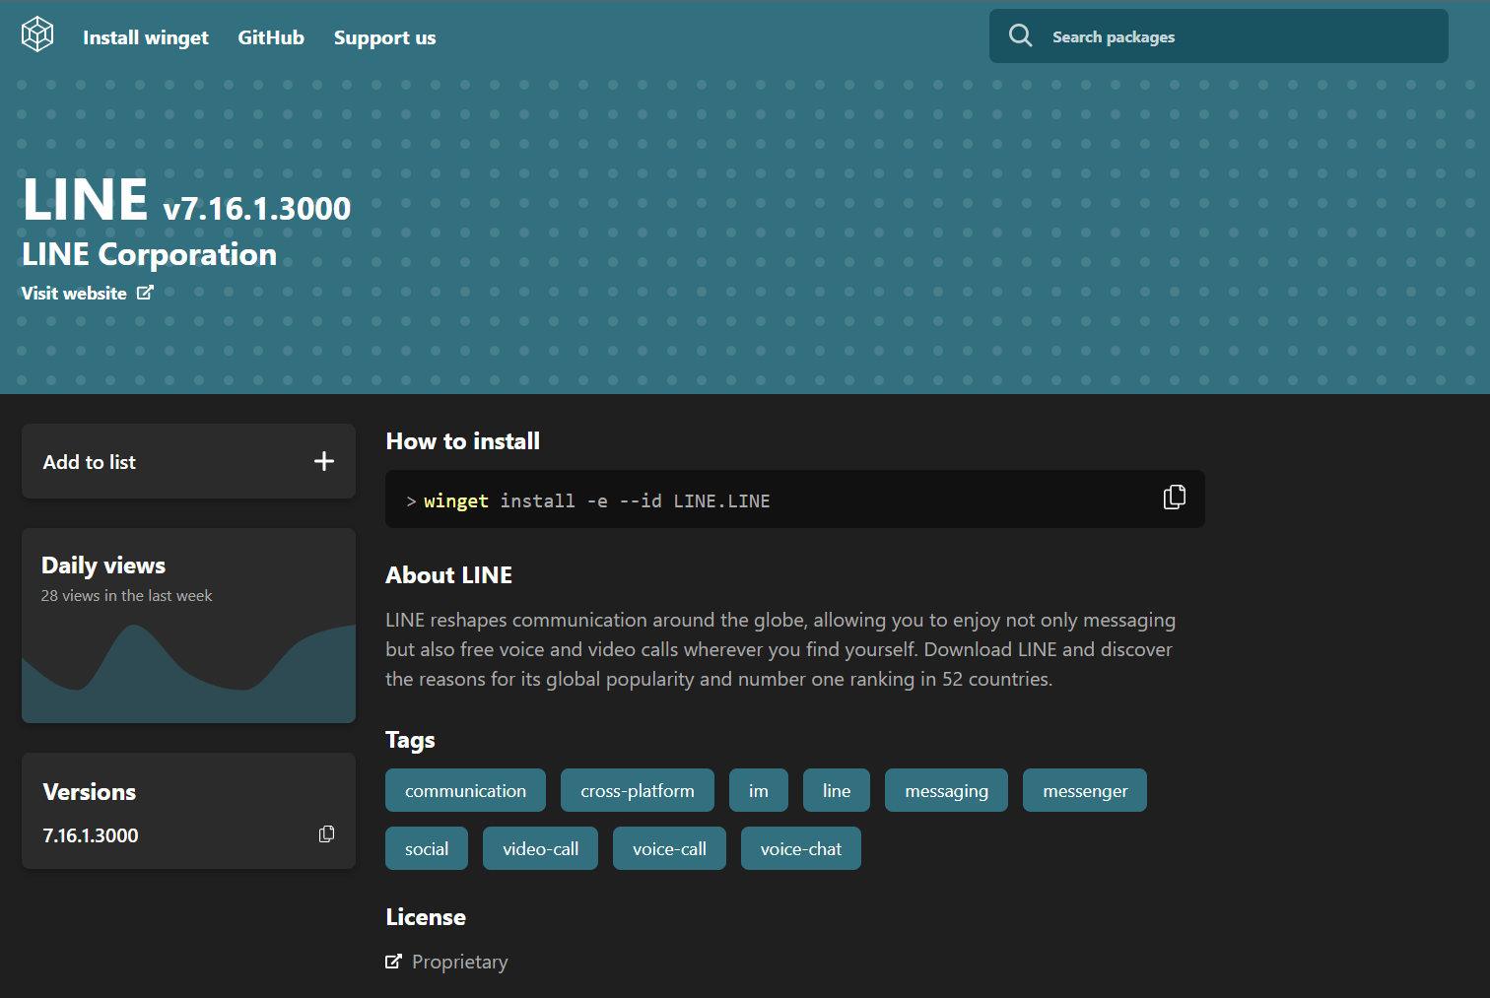1490x998 pixels.
Task: Click external link icon beside Visit website
Action: [x=145, y=293]
